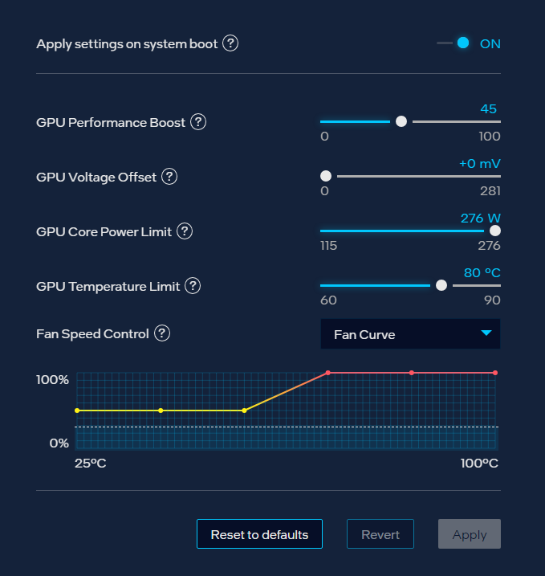
Task: Show Fan Speed Control help info
Action: 162,333
